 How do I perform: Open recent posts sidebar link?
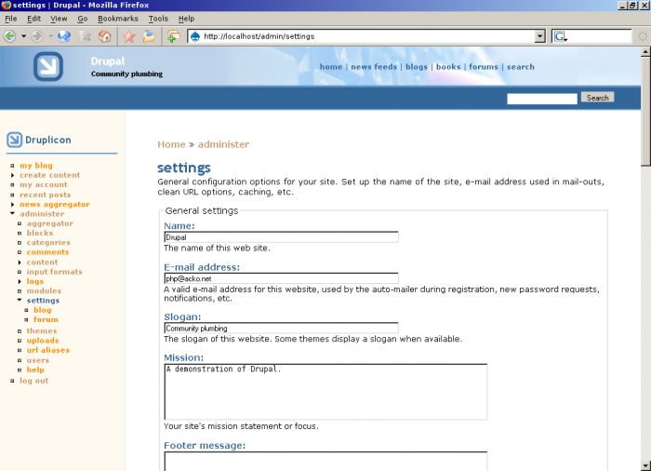point(46,195)
